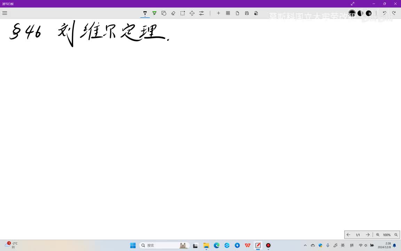Undo the last stroke

[384, 13]
